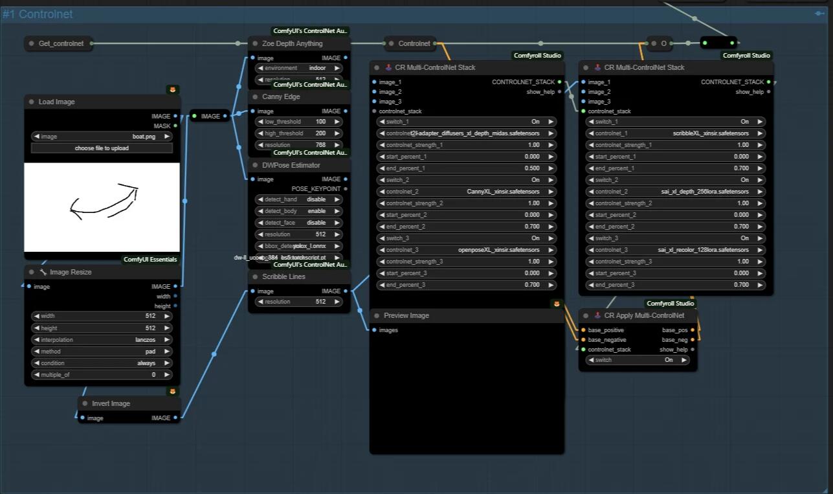Click the #1 Controlnet group title
The image size is (833, 494).
click(x=38, y=14)
